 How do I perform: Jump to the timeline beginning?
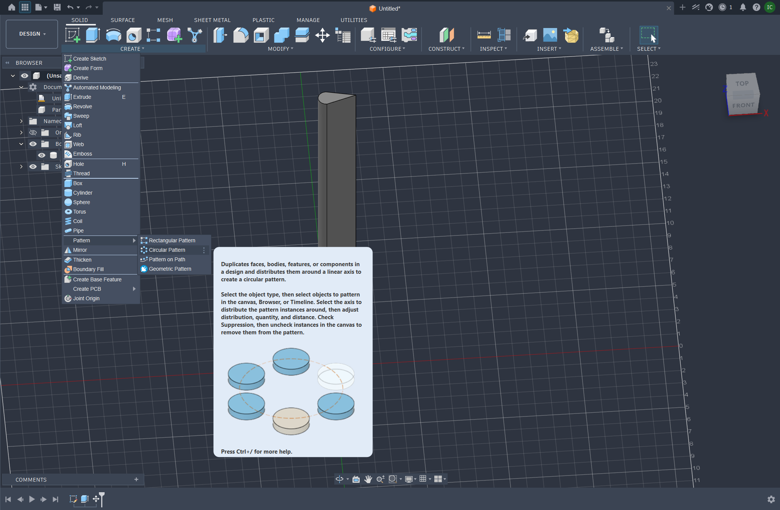[x=8, y=499]
